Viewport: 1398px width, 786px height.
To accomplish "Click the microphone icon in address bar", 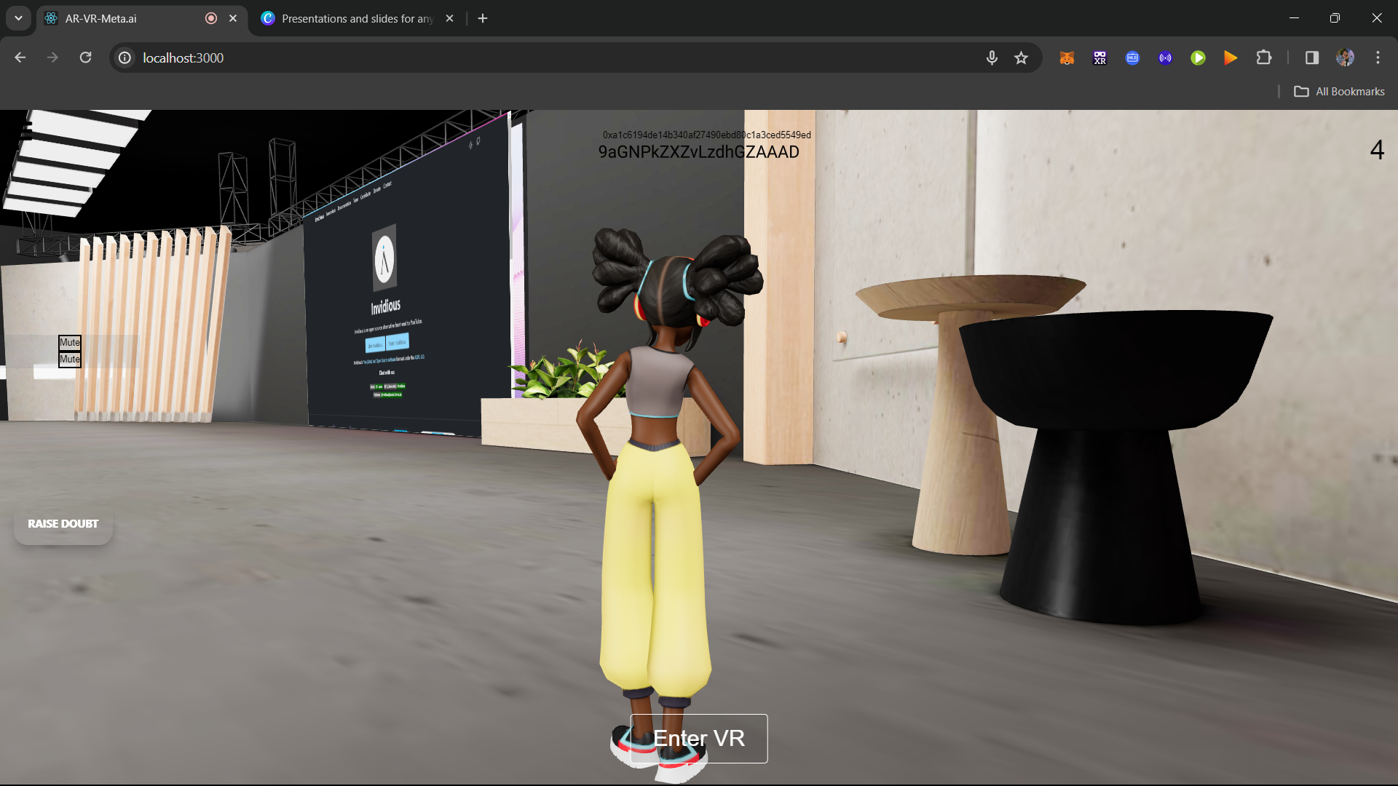I will click(x=992, y=58).
